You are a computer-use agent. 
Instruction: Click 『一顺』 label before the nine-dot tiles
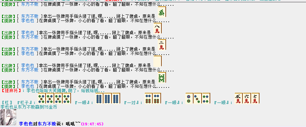click(84, 103)
